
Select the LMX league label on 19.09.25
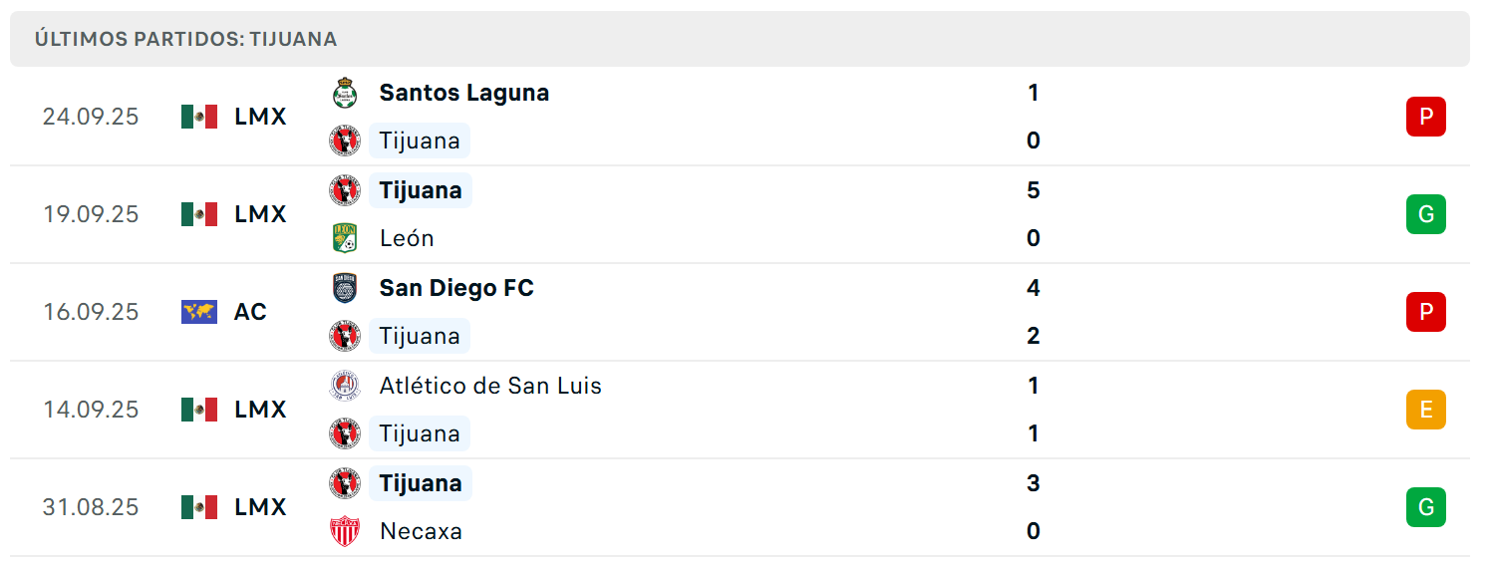tap(261, 214)
